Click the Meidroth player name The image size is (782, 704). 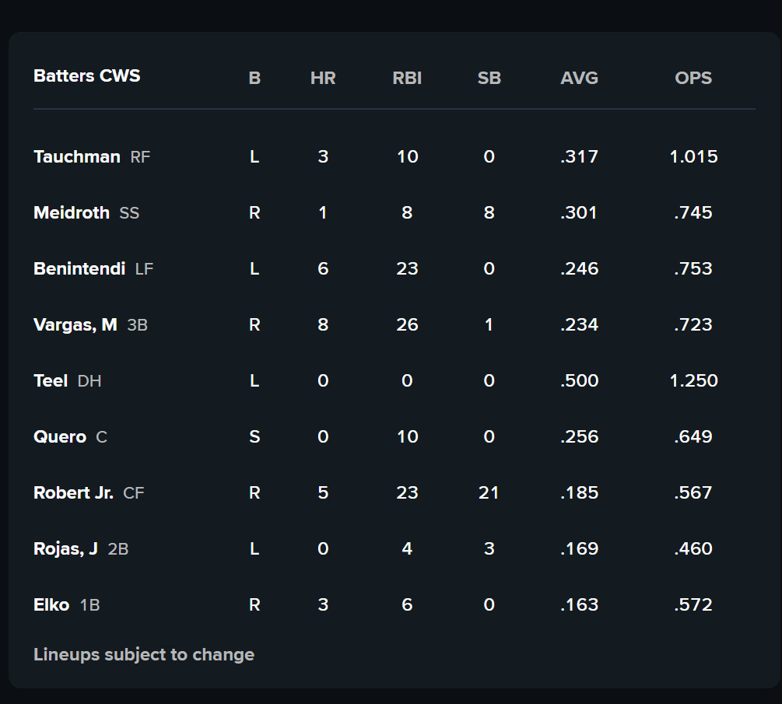pyautogui.click(x=72, y=212)
